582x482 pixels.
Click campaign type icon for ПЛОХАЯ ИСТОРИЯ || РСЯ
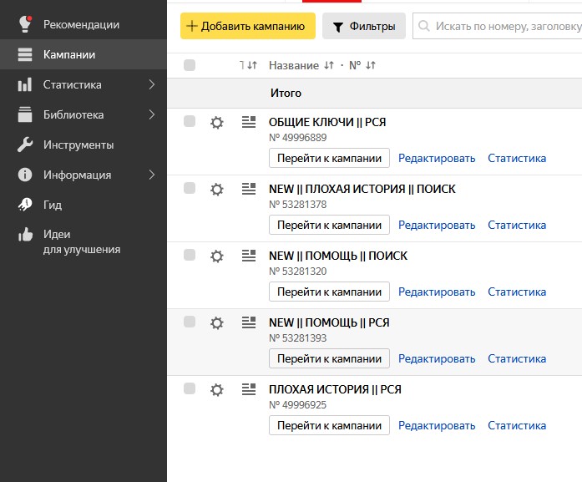pos(249,389)
